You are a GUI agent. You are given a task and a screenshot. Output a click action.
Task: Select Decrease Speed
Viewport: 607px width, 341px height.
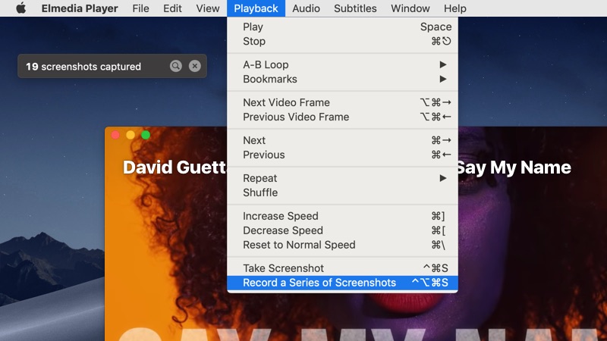coord(343,230)
